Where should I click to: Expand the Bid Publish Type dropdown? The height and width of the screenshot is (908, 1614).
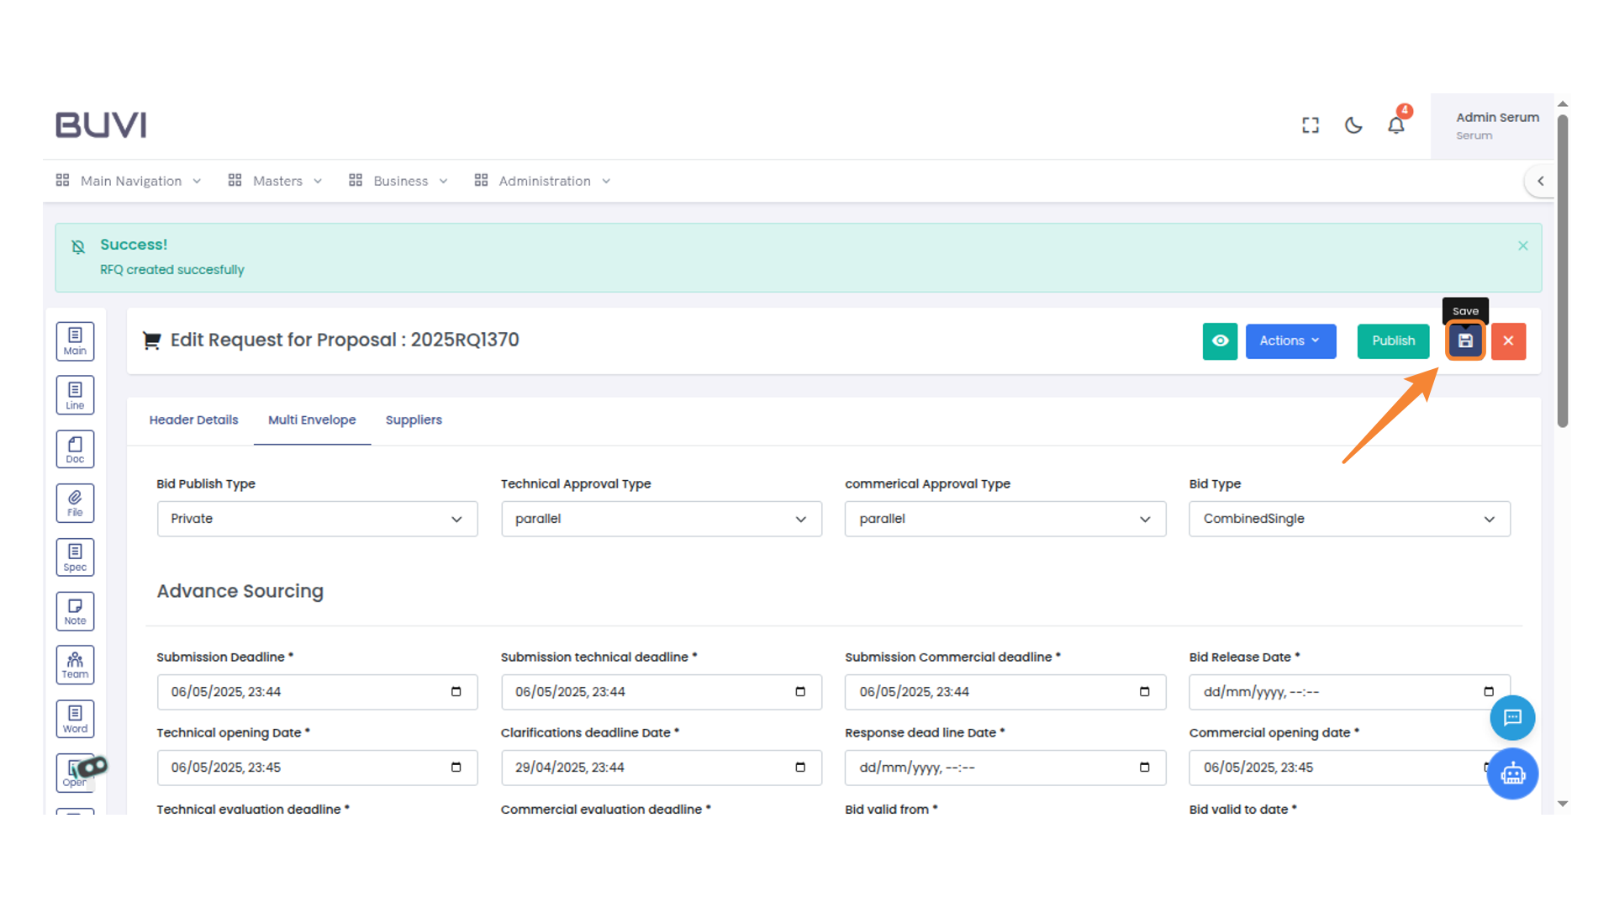[x=317, y=519]
